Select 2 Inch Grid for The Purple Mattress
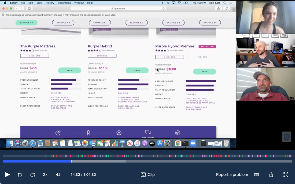The height and width of the screenshot is (184, 295). [x=35, y=56]
